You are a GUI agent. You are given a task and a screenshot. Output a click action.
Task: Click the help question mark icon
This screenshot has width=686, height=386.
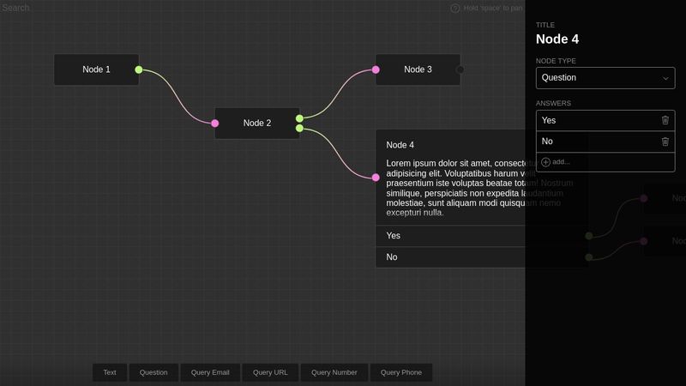tap(455, 8)
